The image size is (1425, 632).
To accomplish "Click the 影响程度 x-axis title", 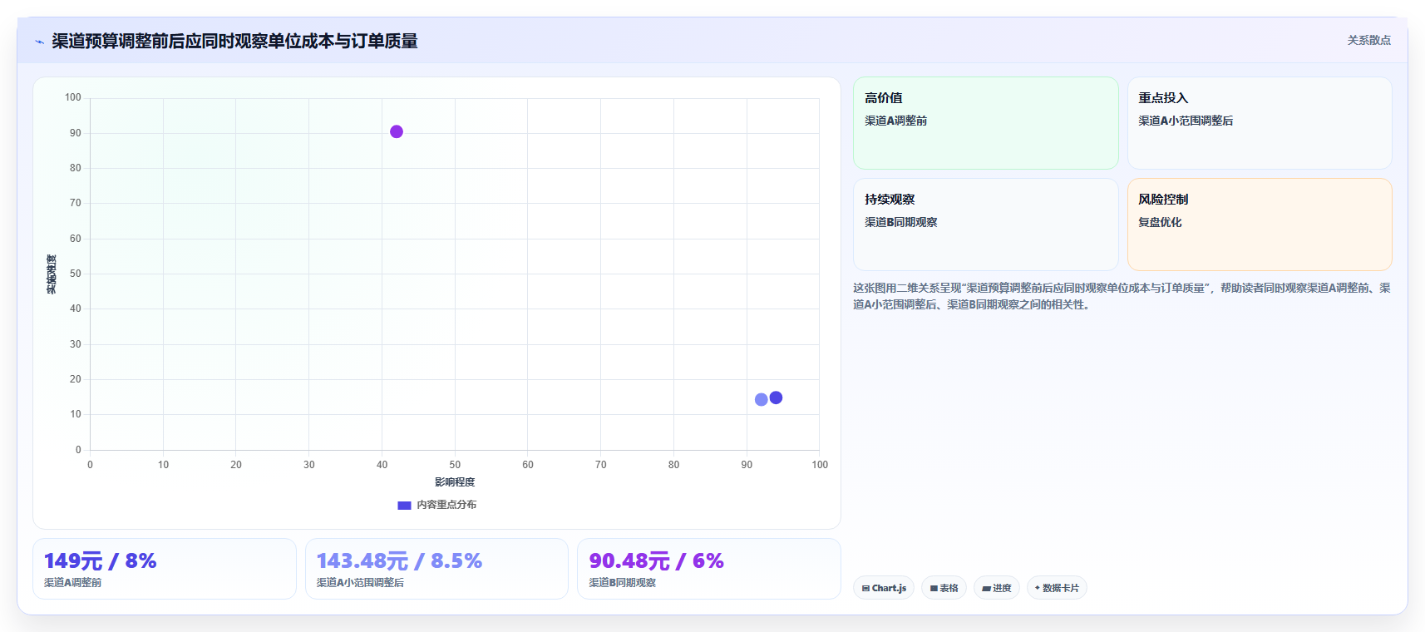I will point(455,482).
